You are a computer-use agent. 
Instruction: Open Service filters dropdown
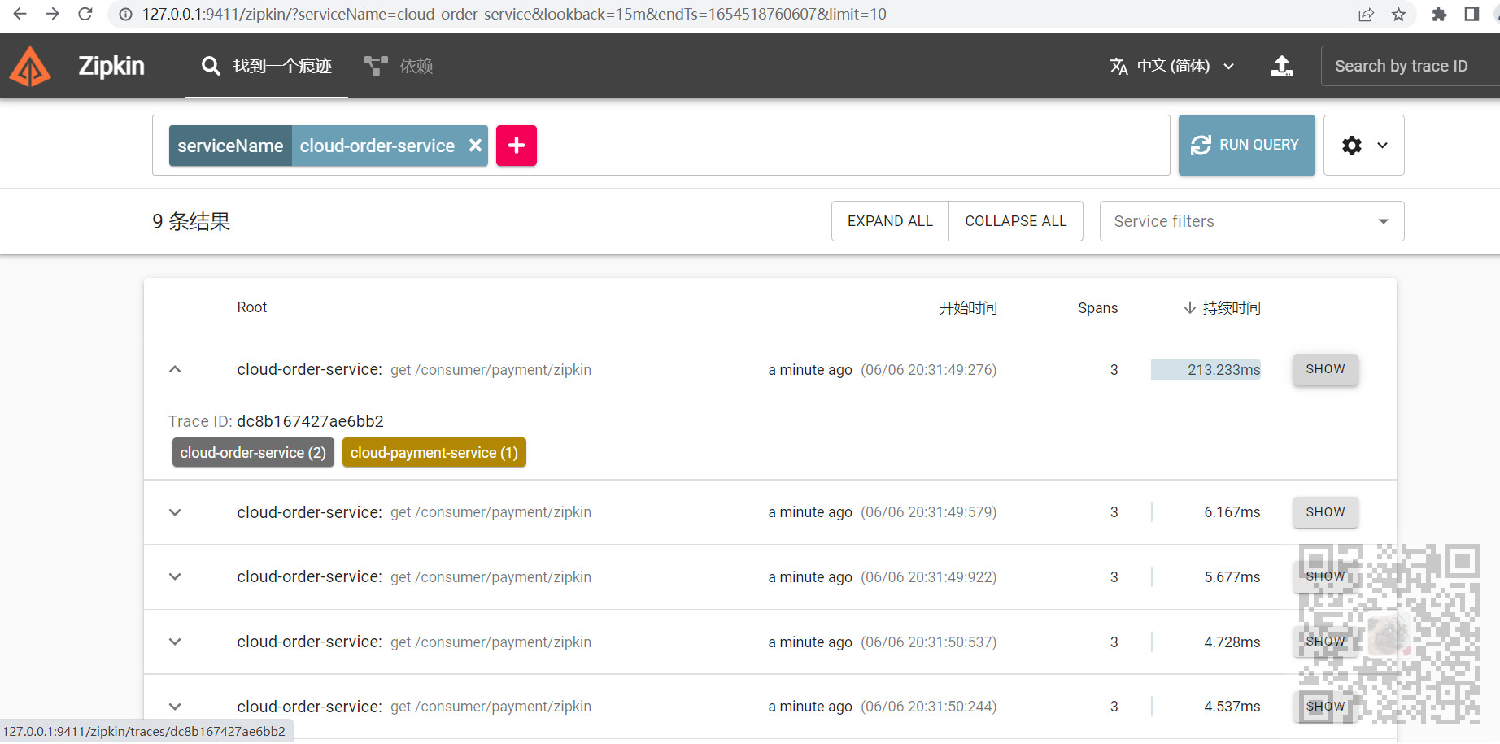click(1252, 221)
